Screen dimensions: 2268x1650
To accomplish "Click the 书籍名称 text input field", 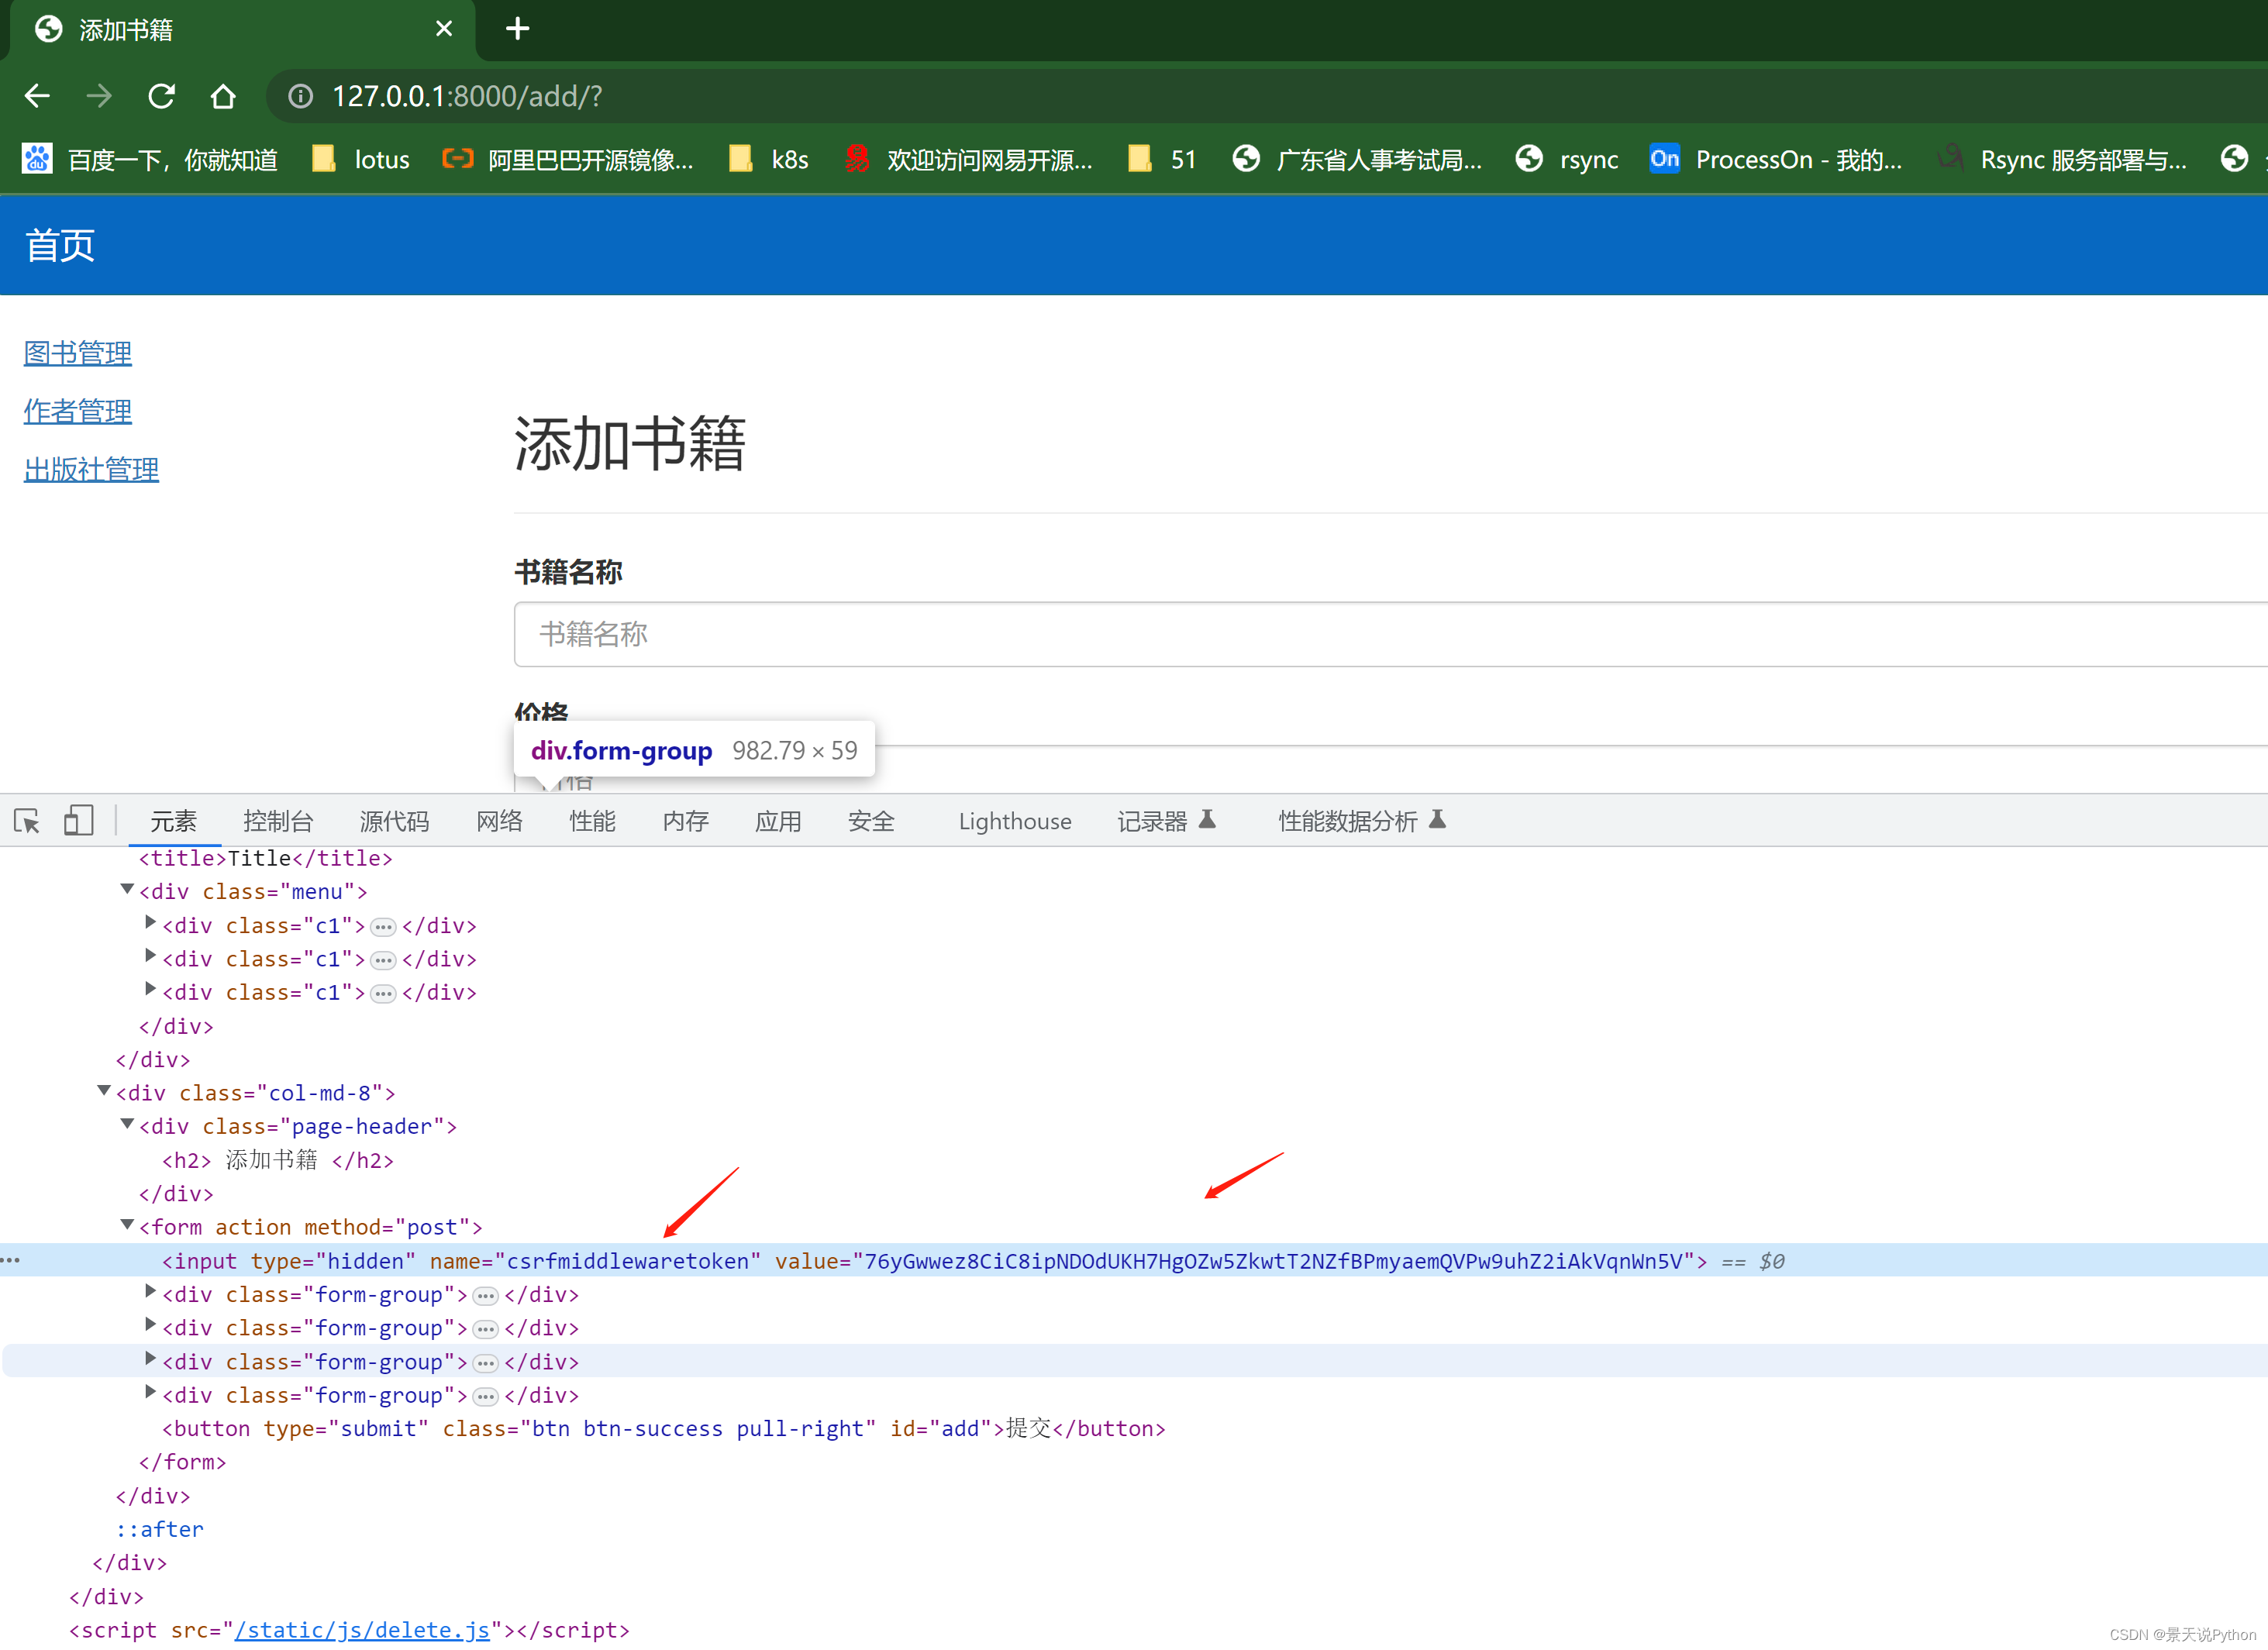I will tap(1300, 634).
